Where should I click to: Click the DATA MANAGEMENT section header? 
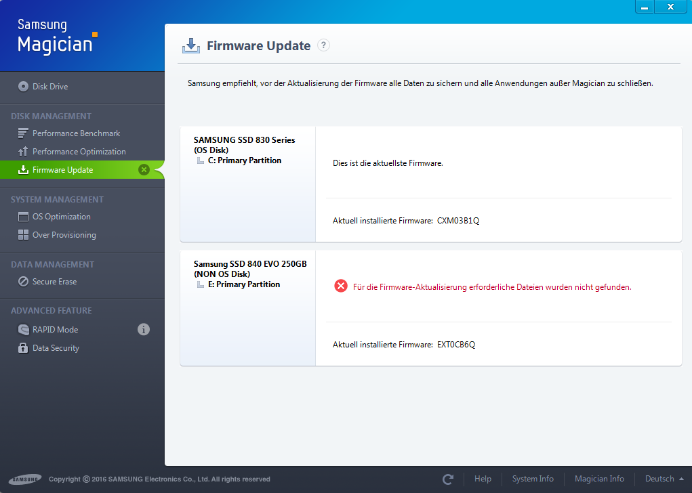[52, 265]
